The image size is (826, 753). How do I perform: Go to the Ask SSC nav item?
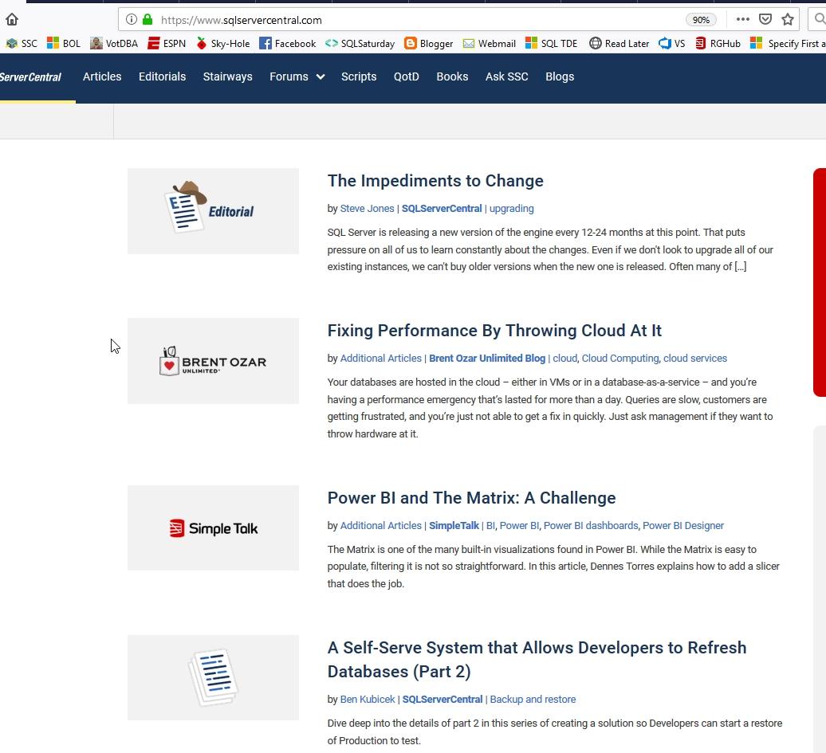pos(507,76)
